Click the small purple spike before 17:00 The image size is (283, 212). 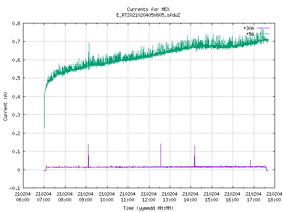pyautogui.click(x=251, y=163)
